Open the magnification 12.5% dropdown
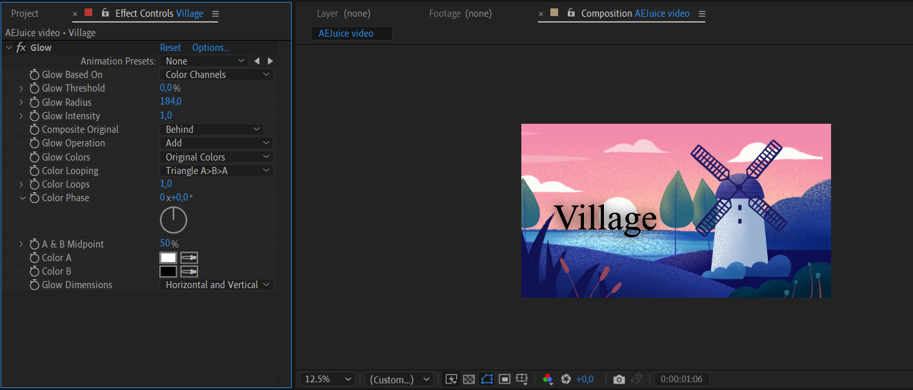The width and height of the screenshot is (913, 390). pyautogui.click(x=328, y=379)
